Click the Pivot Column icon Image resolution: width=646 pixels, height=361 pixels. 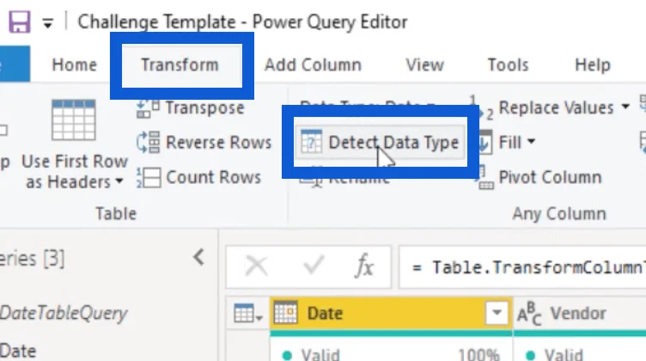pos(485,178)
